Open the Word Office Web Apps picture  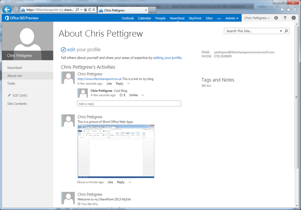pos(116,151)
